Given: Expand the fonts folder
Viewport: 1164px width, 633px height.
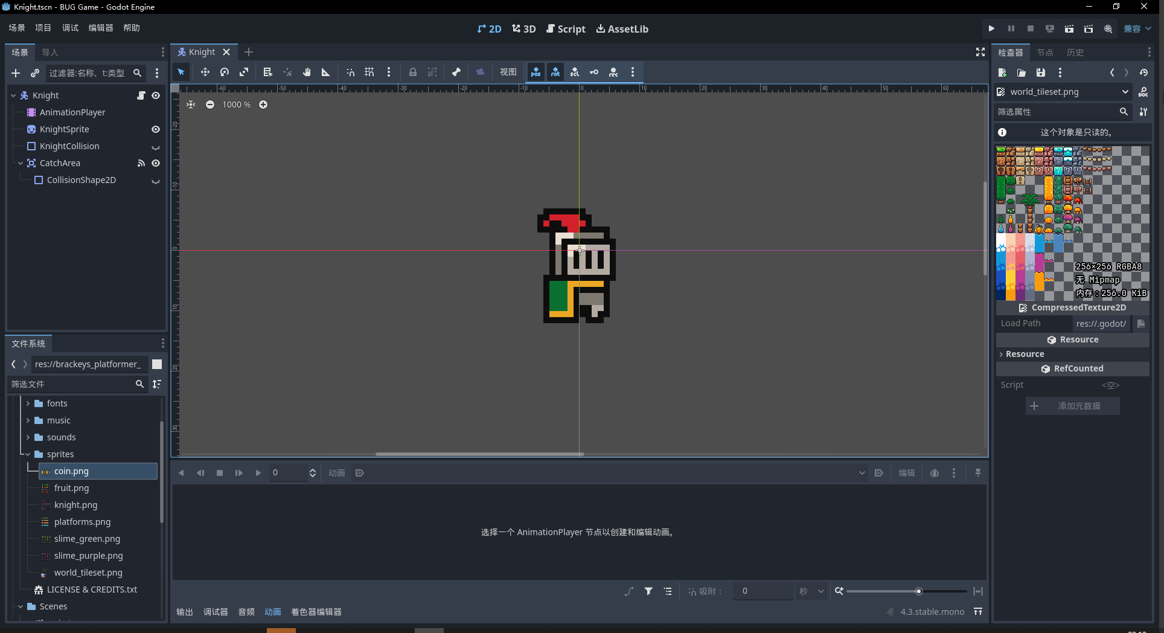Looking at the screenshot, I should 28,403.
